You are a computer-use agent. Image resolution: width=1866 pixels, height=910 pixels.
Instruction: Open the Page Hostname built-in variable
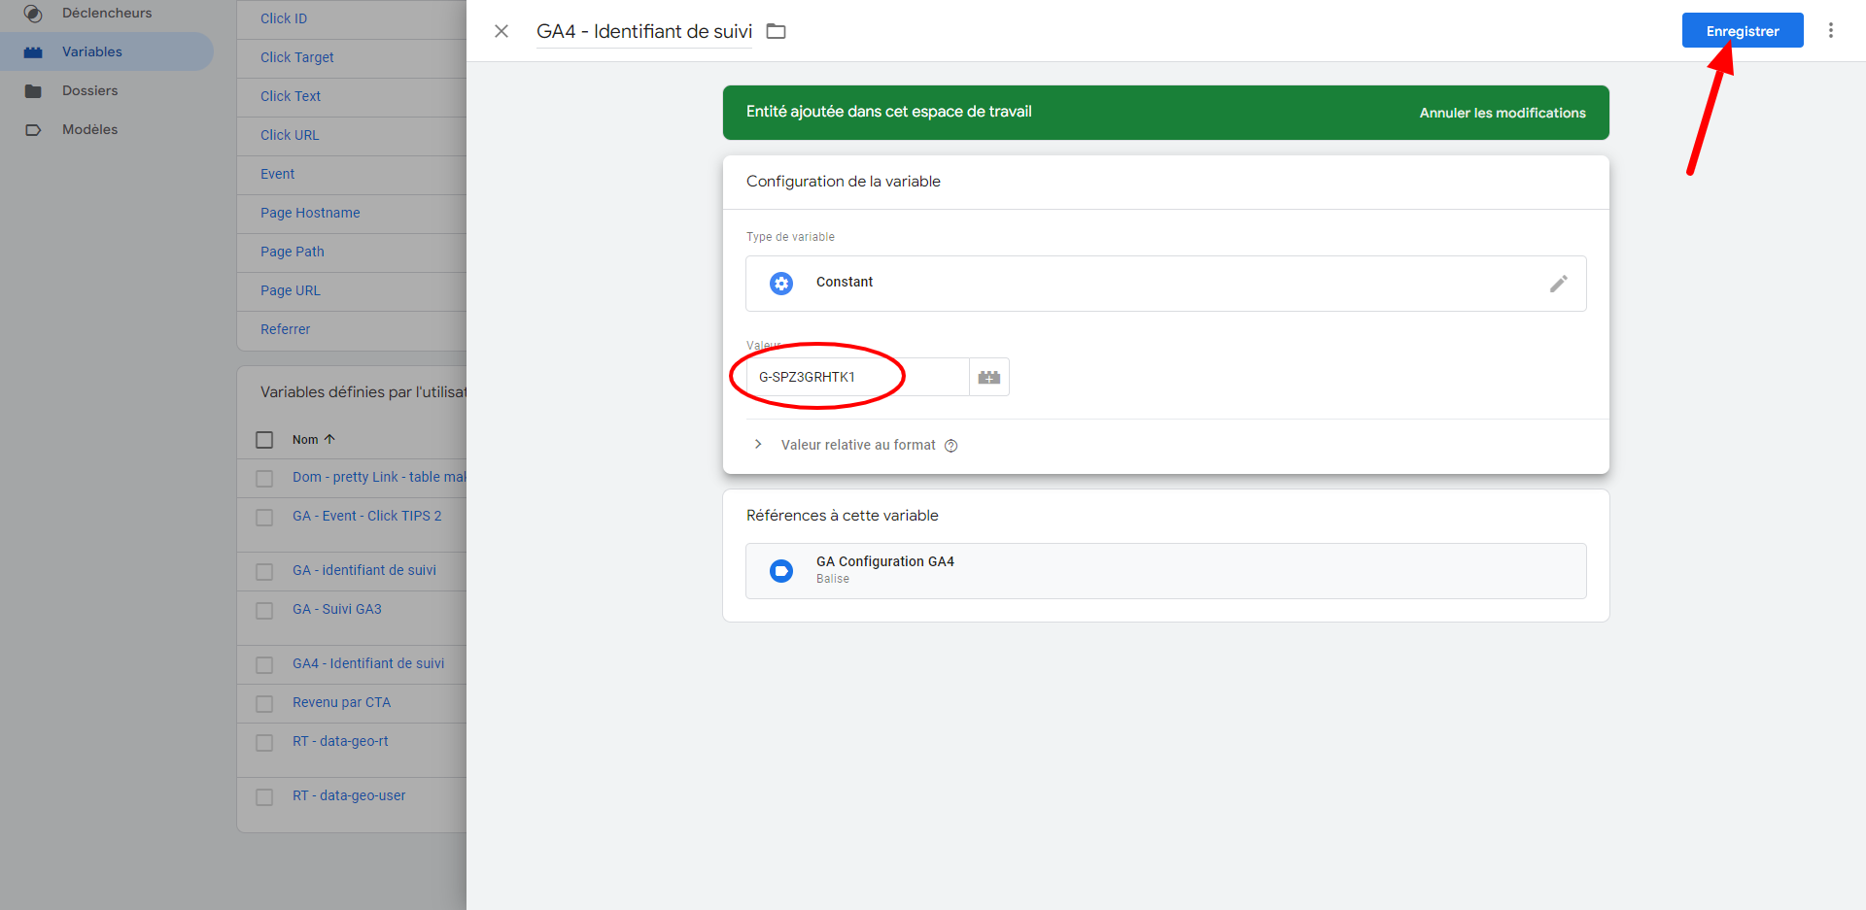[x=310, y=213]
